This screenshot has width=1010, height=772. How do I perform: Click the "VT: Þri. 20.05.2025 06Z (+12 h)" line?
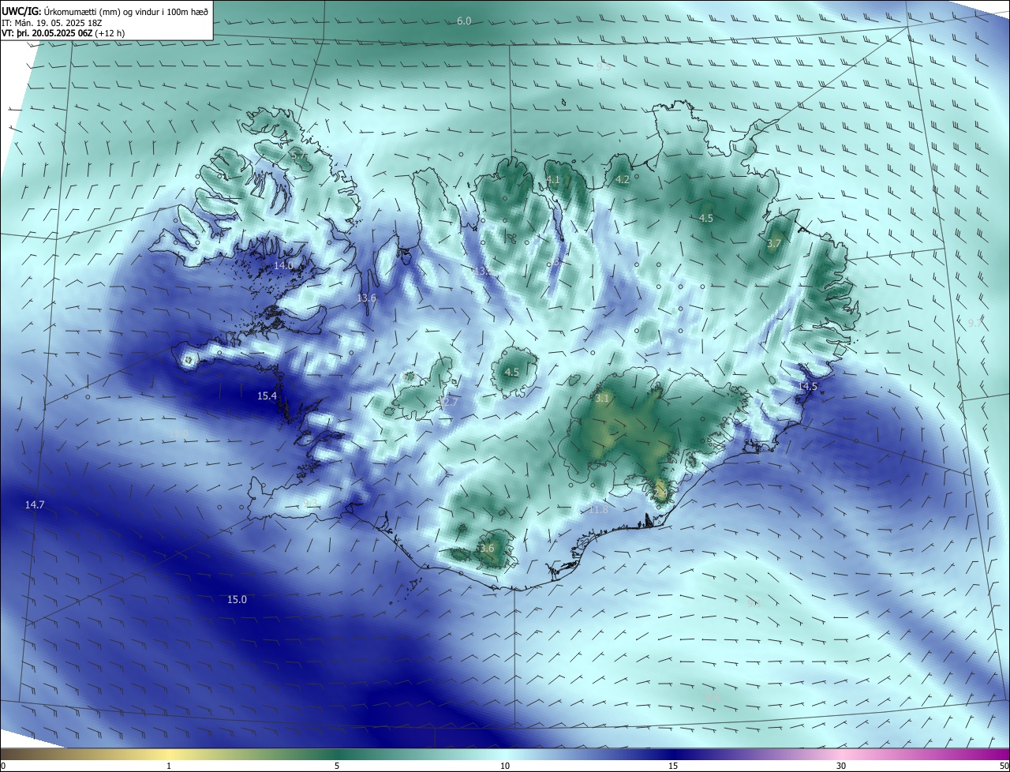point(63,33)
